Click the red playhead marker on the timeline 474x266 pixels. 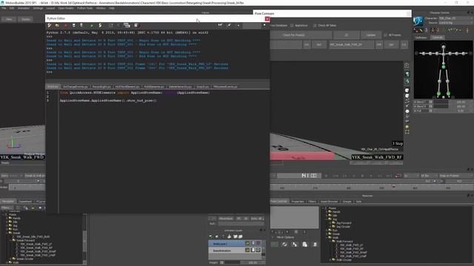tap(393, 187)
